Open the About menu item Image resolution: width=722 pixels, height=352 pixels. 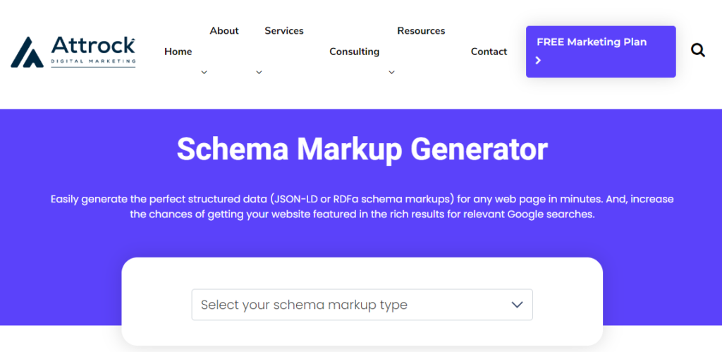[x=224, y=31]
